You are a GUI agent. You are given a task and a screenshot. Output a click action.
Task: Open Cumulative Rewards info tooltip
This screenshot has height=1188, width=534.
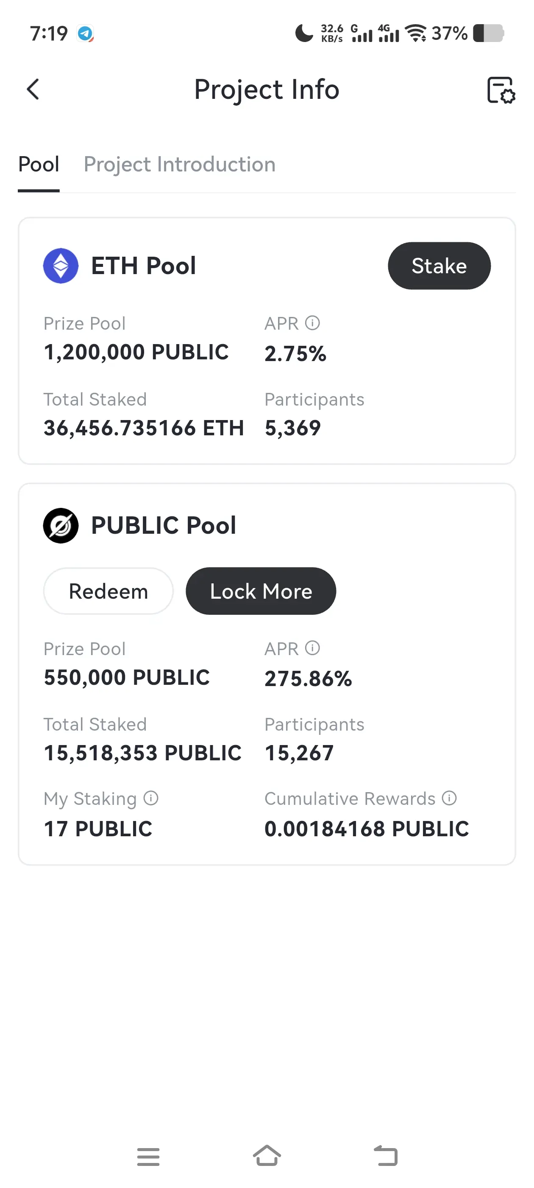(x=449, y=798)
